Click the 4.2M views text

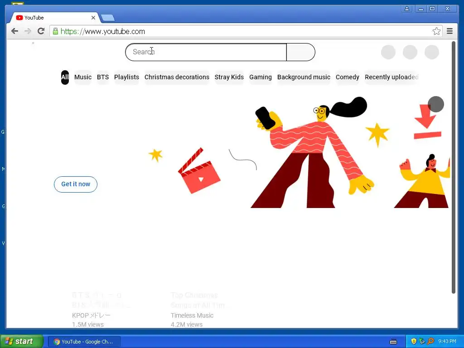(x=187, y=324)
